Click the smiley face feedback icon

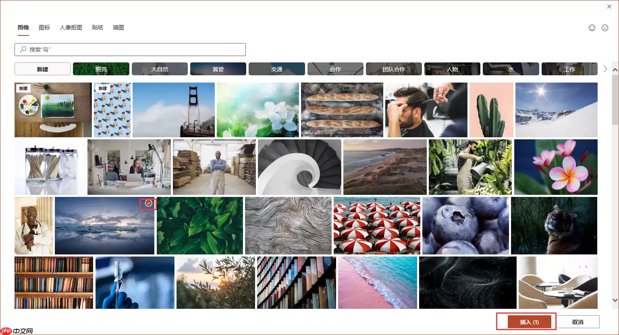pos(592,28)
